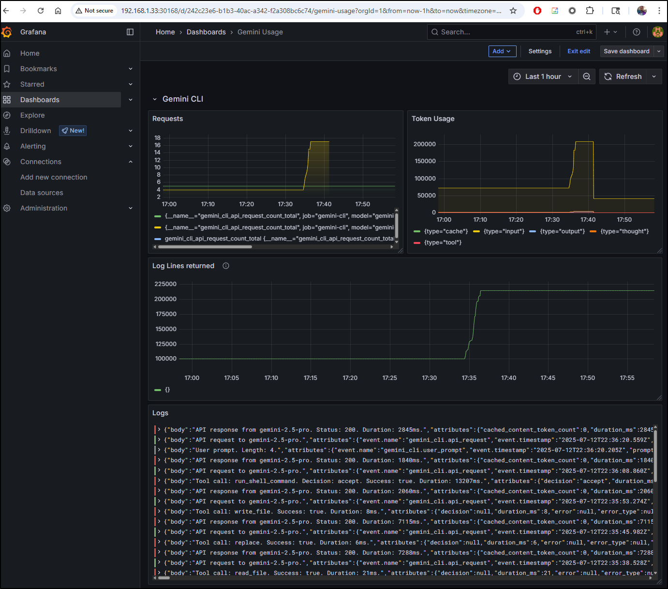The image size is (668, 589).
Task: Open Administration in the sidebar
Action: (x=44, y=208)
